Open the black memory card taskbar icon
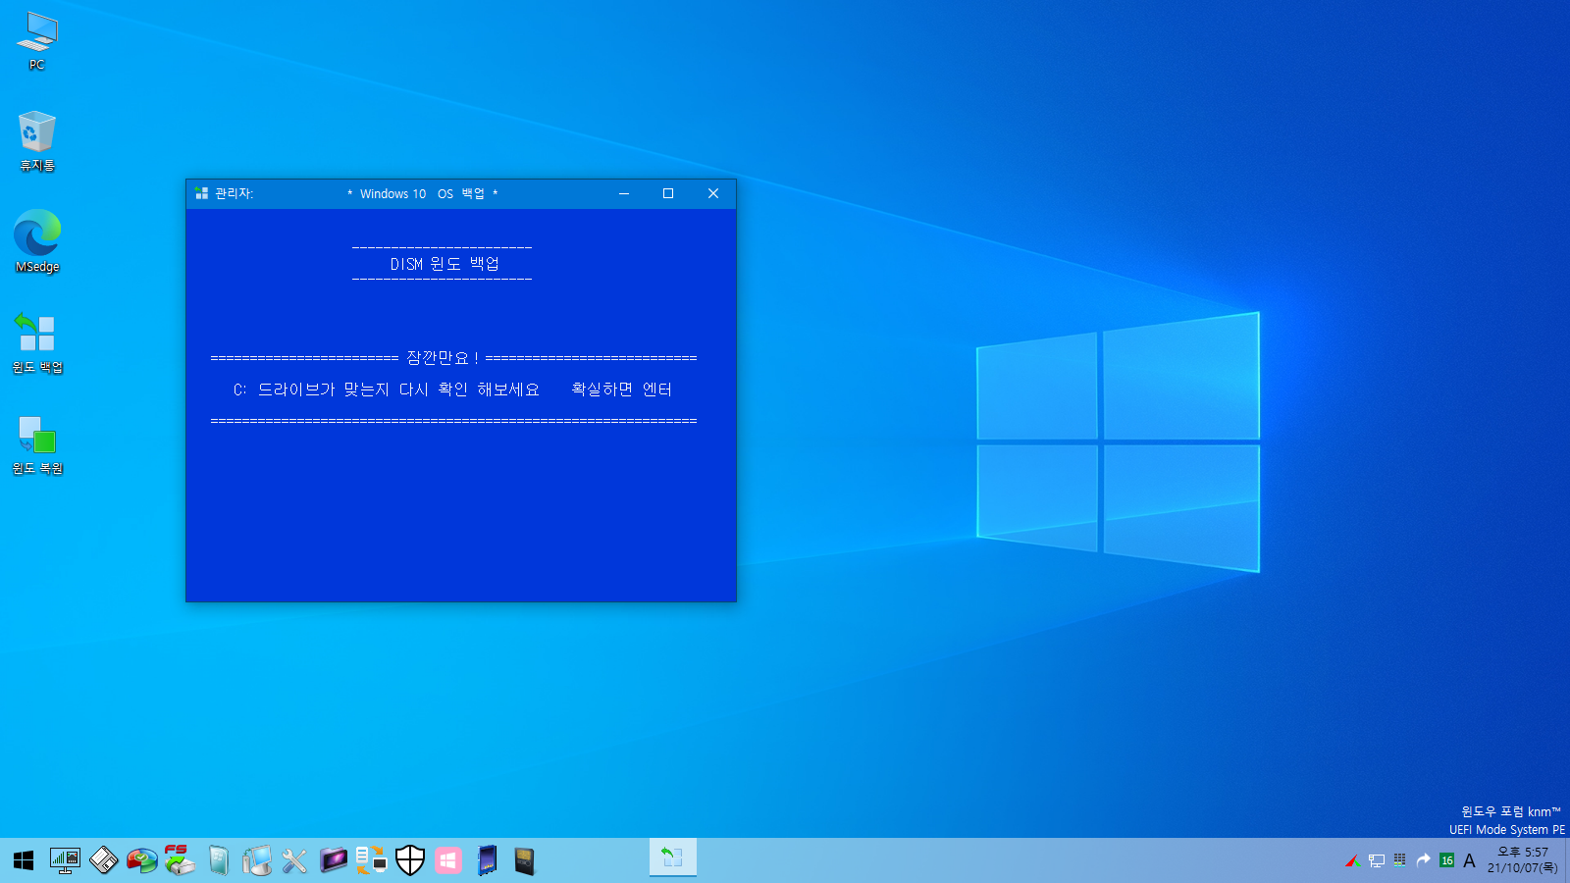Image resolution: width=1570 pixels, height=883 pixels. [525, 860]
